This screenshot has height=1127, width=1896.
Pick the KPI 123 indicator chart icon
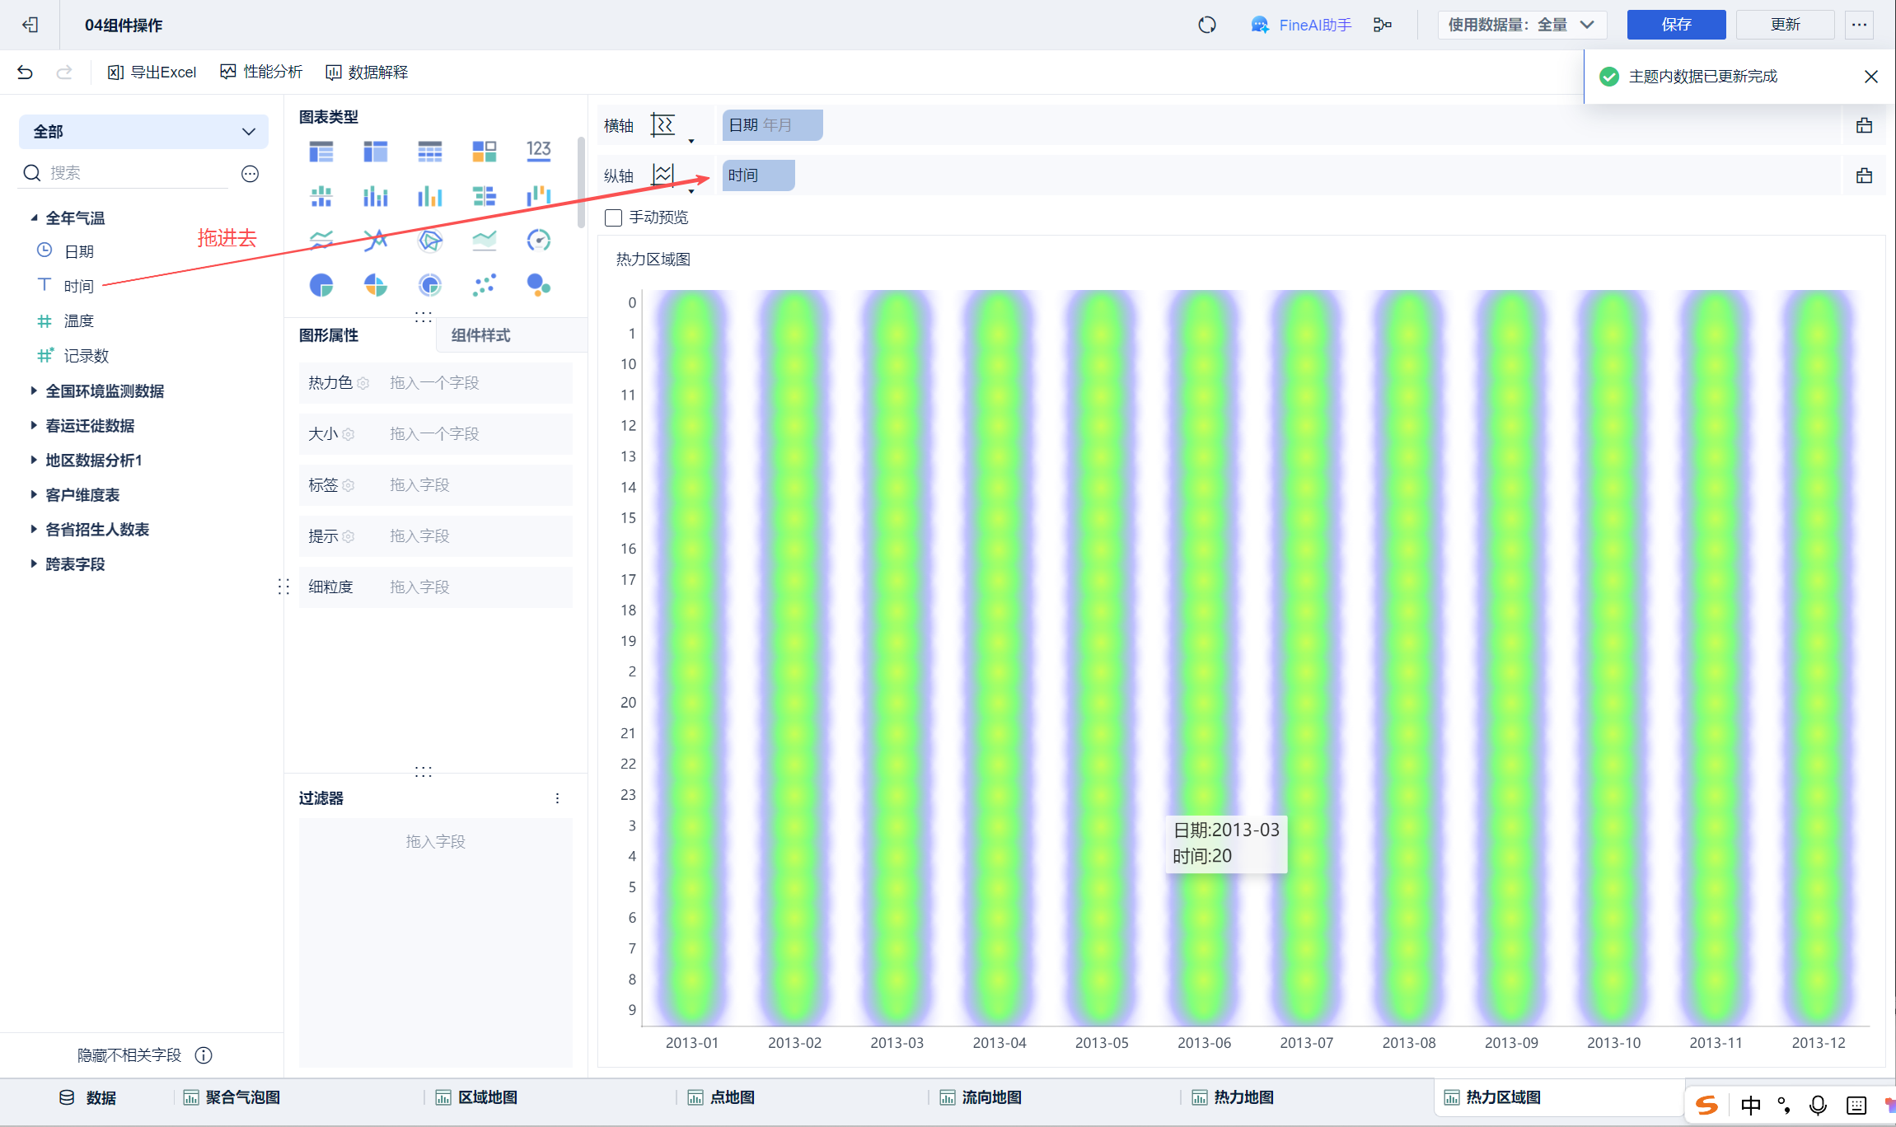click(x=538, y=150)
